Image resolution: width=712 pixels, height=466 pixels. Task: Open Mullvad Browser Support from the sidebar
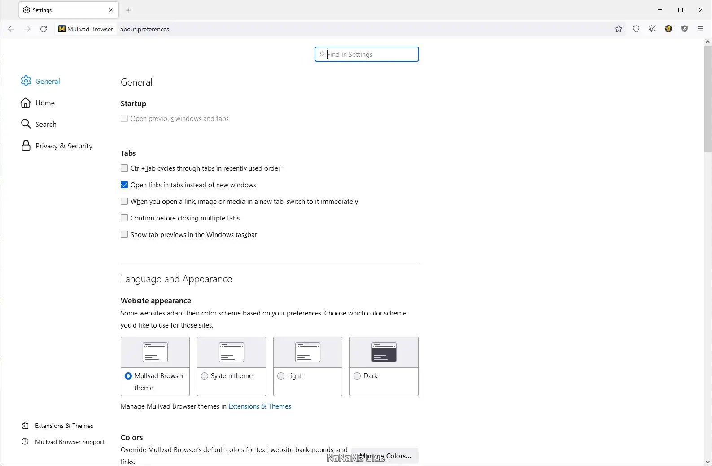point(63,442)
